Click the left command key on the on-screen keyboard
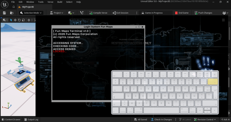Image resolution: width=231 pixels, height=122 pixels. [138, 110]
